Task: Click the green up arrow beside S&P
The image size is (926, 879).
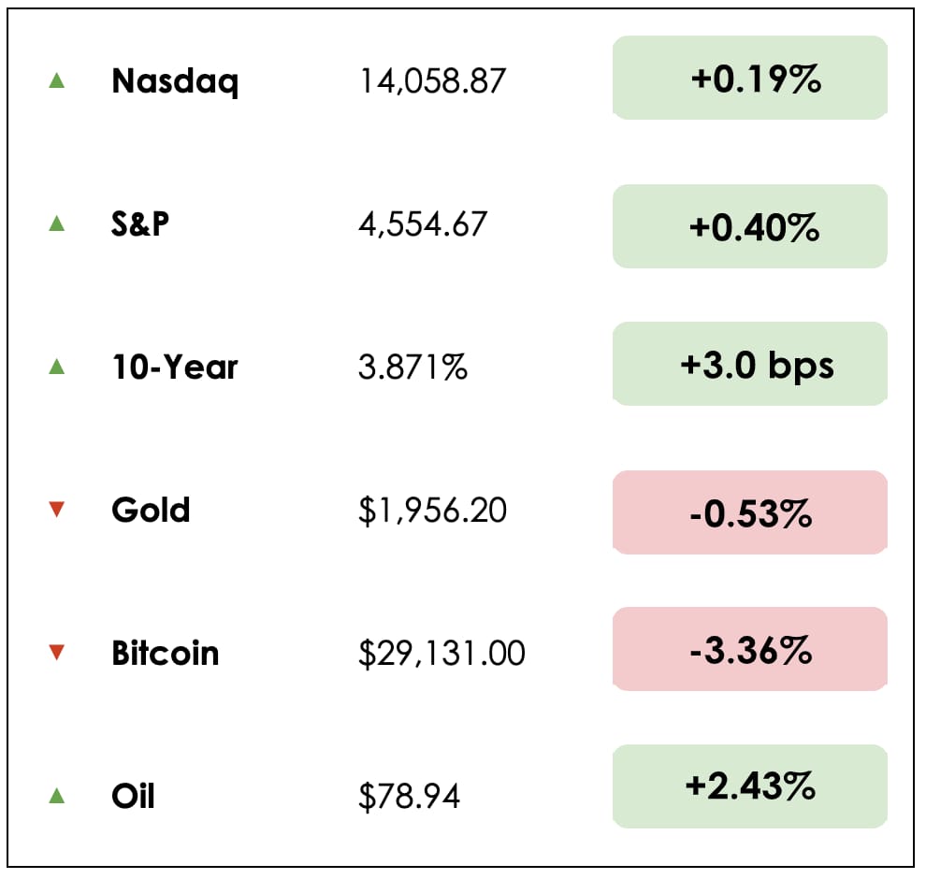Action: 56,224
